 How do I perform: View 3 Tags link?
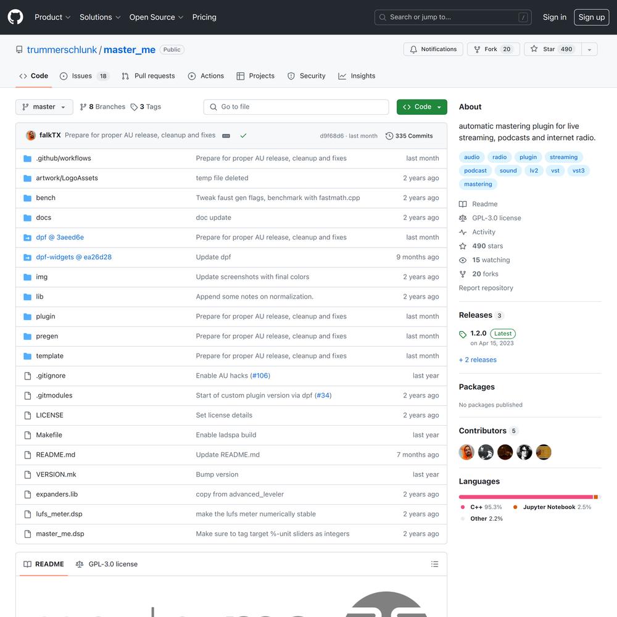coord(146,107)
